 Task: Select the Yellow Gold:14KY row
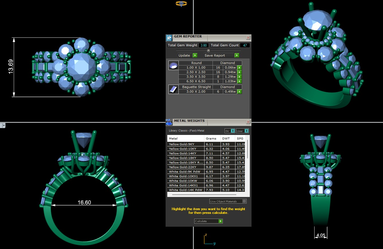[x=206, y=153]
